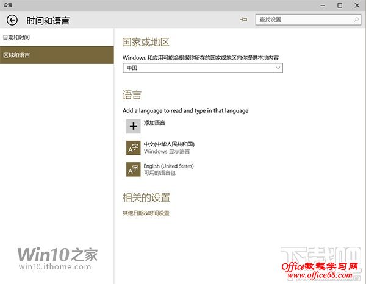The width and height of the screenshot is (366, 284).
Task: Click the 添加语言 label
Action: point(154,122)
